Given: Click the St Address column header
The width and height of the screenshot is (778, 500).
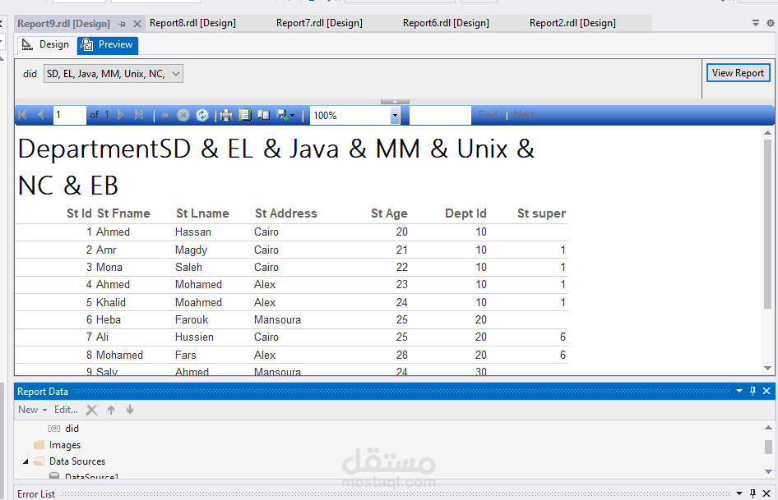Looking at the screenshot, I should tap(286, 213).
